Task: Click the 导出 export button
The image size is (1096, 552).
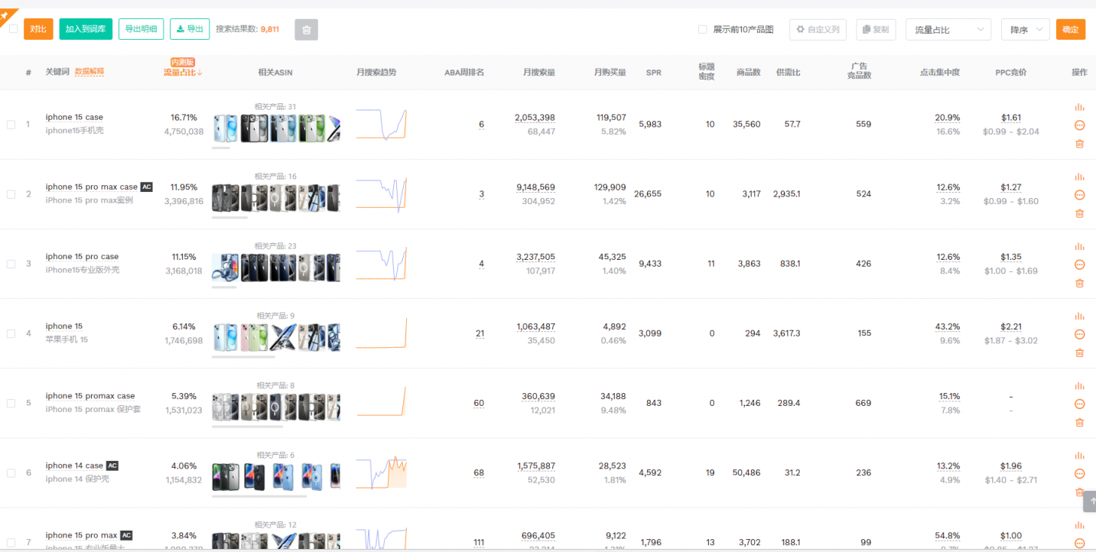Action: (190, 29)
